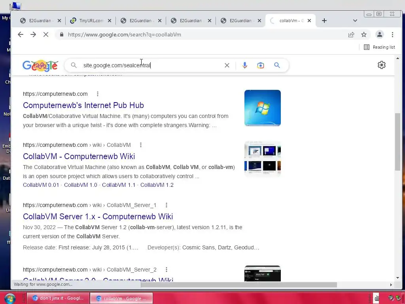Click the horizontal scrollbar thumb

[x=238, y=285]
